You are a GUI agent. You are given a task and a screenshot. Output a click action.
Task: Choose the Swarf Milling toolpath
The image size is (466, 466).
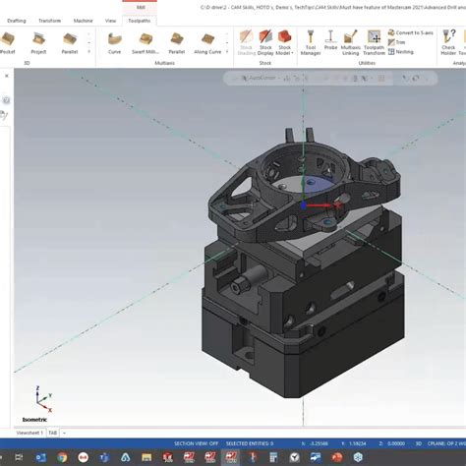click(146, 42)
